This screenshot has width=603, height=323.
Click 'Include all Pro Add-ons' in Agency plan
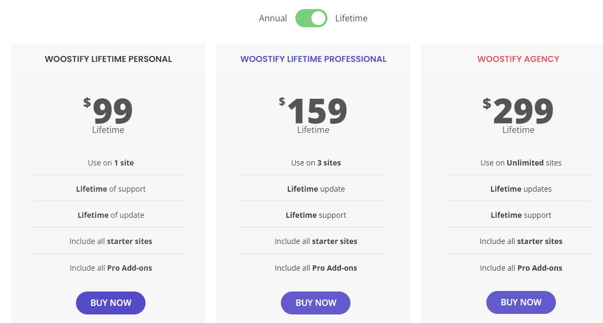click(521, 268)
